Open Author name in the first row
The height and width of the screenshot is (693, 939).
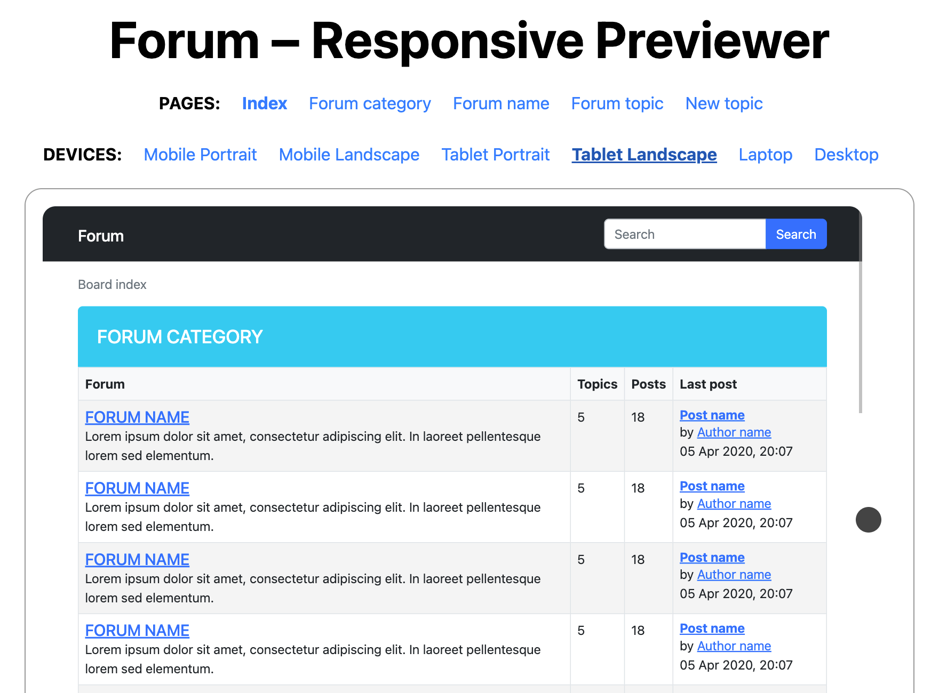tap(734, 432)
